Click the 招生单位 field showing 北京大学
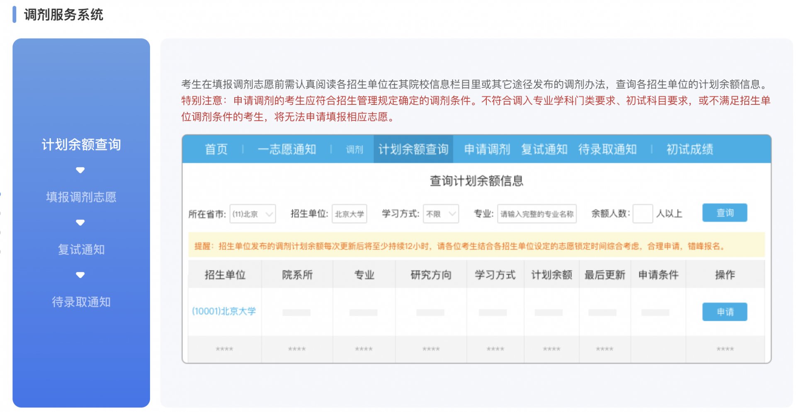 [349, 214]
